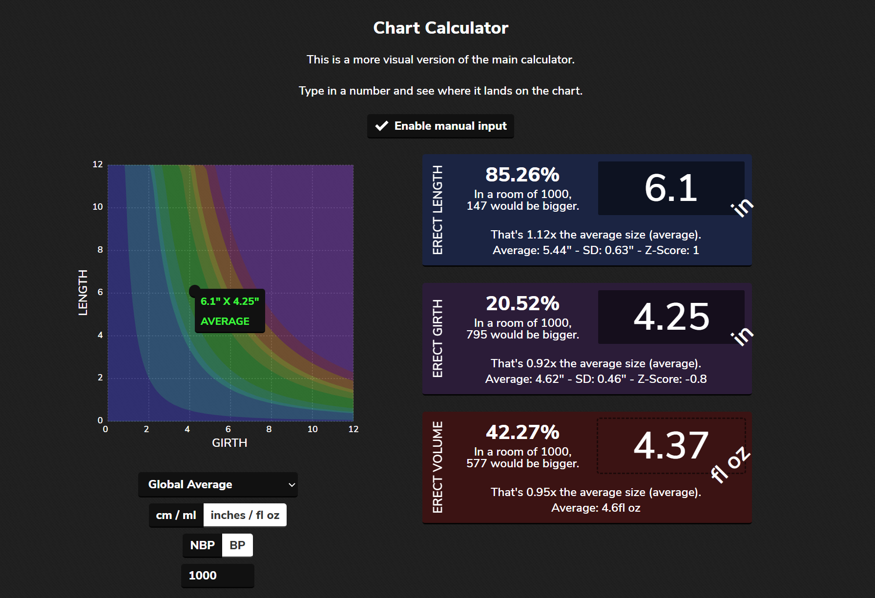
Task: Click the erect length input 6.1
Action: click(x=671, y=188)
